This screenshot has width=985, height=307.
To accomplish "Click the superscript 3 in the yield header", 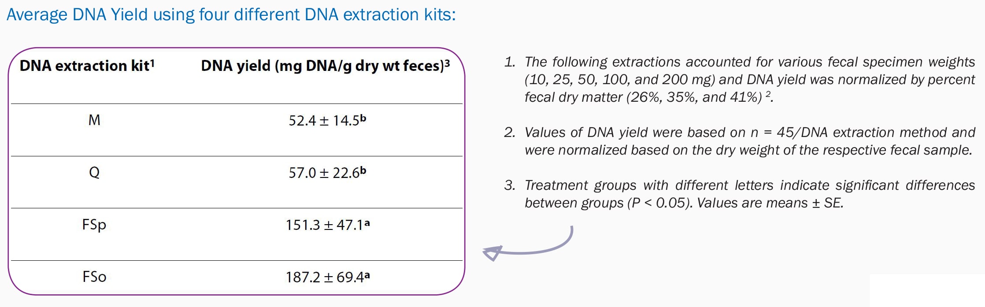I will tap(447, 63).
